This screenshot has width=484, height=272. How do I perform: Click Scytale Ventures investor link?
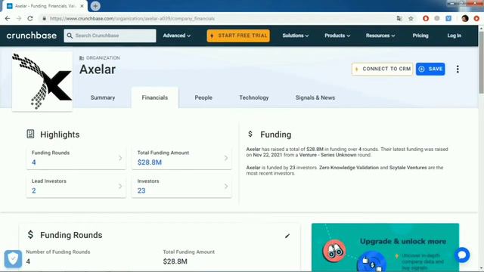click(x=408, y=168)
